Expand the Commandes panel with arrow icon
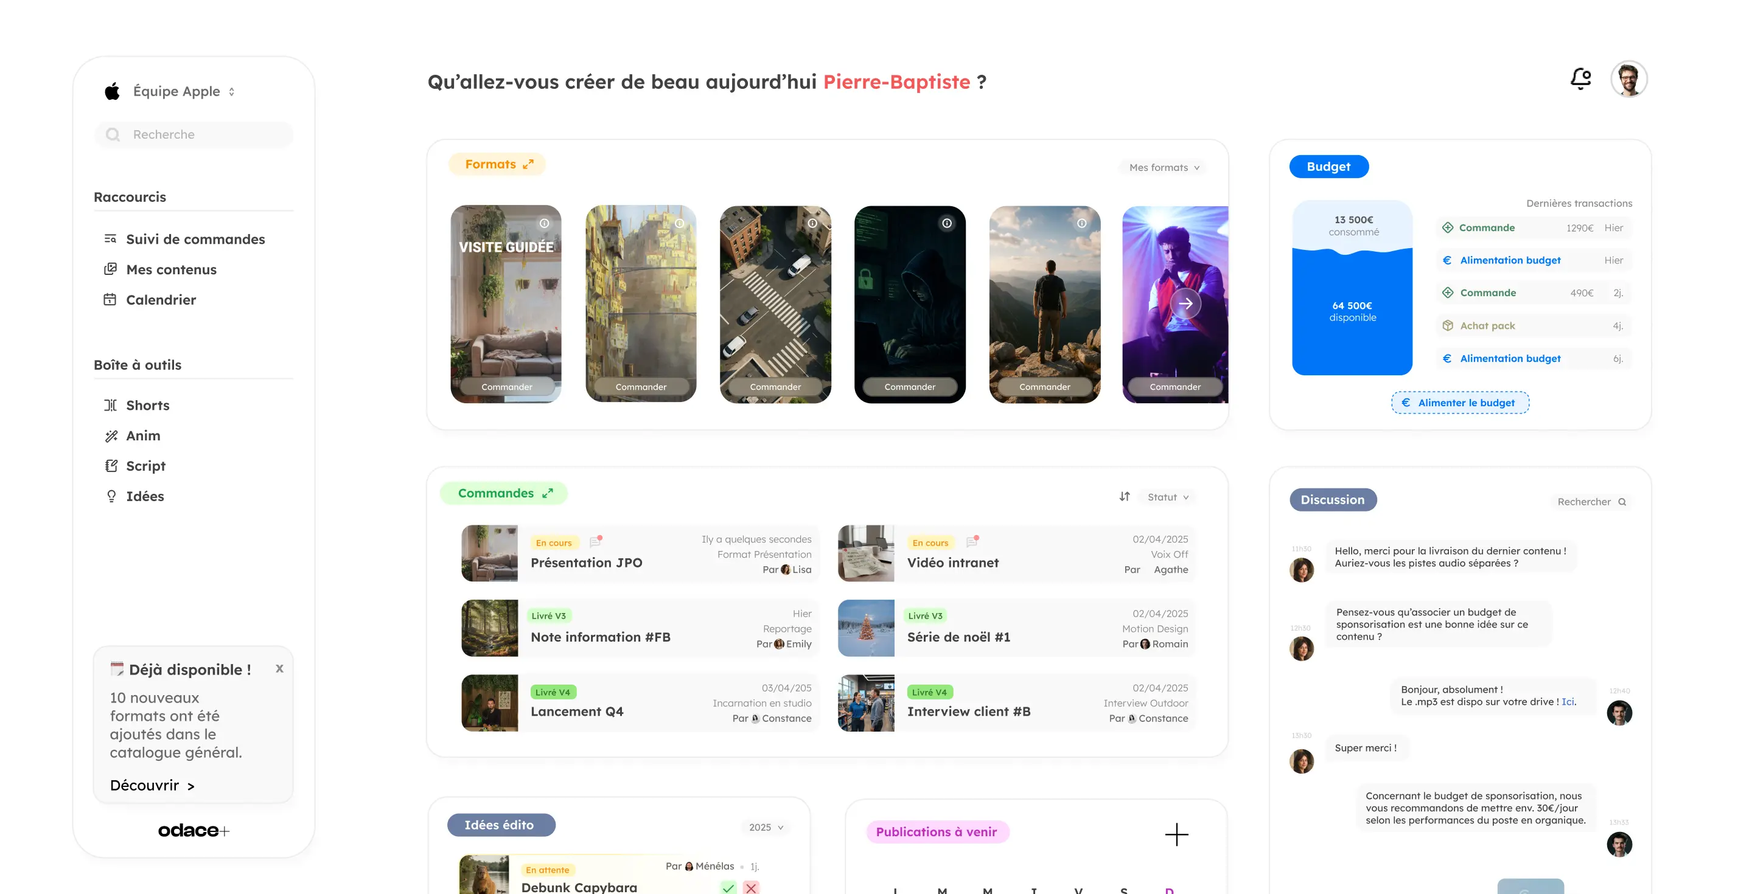 pyautogui.click(x=548, y=493)
